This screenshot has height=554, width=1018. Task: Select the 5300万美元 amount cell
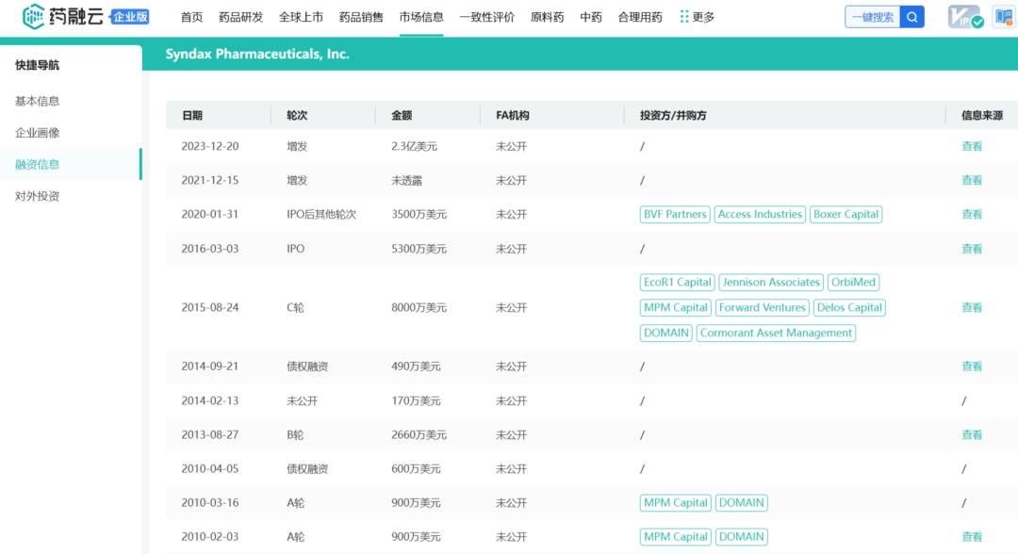click(x=419, y=249)
